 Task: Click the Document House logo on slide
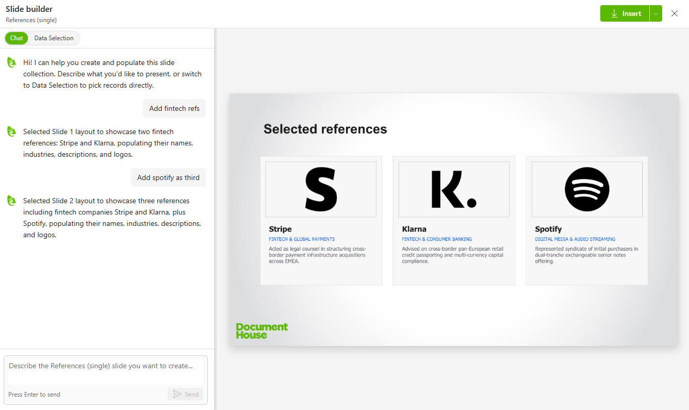point(262,331)
